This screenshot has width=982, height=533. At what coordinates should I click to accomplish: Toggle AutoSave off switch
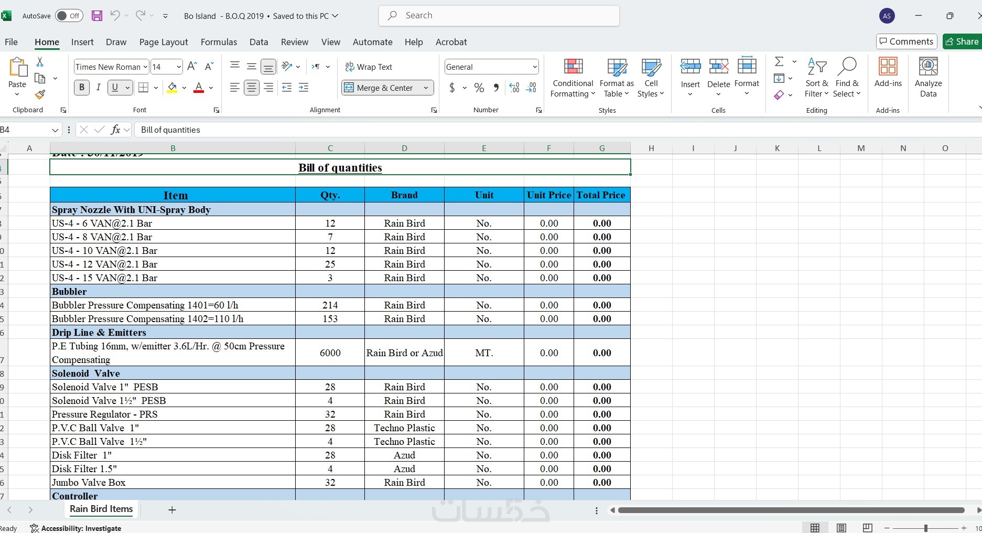[x=69, y=16]
